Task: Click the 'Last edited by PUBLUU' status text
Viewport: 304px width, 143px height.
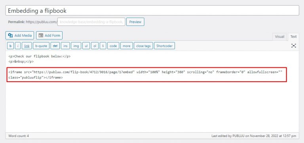Action: (254, 136)
